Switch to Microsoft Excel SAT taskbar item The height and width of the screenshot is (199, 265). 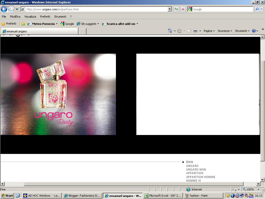pyautogui.click(x=163, y=196)
